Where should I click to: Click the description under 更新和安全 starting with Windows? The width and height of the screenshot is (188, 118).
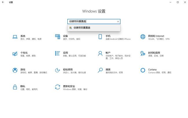point(75,89)
